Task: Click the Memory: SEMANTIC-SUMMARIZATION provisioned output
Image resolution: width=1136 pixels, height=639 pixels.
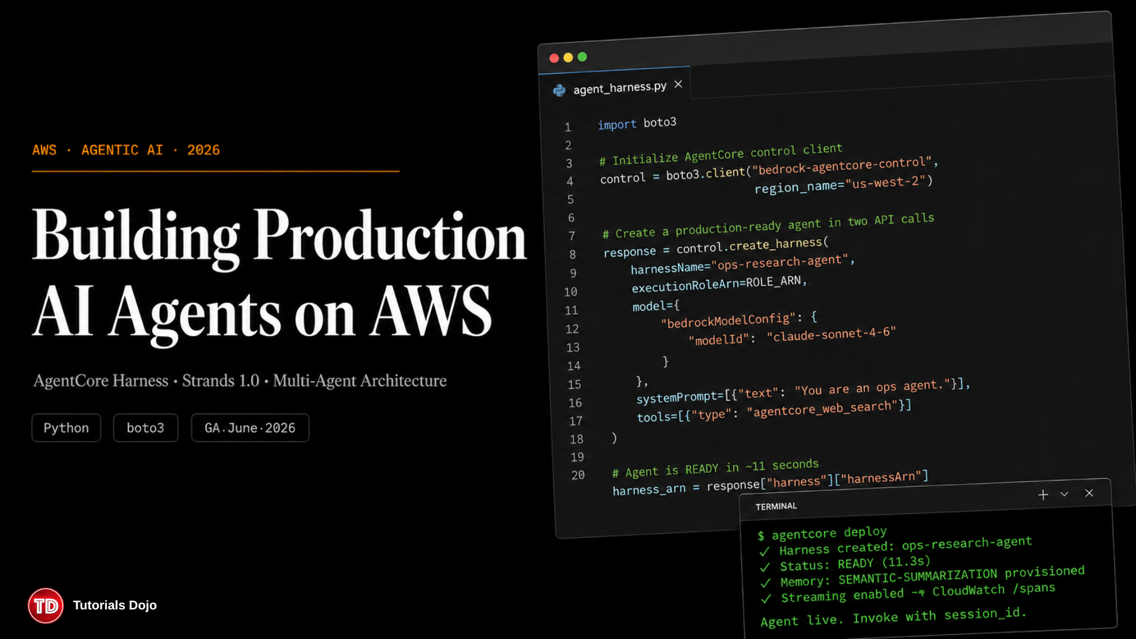Action: click(x=932, y=576)
